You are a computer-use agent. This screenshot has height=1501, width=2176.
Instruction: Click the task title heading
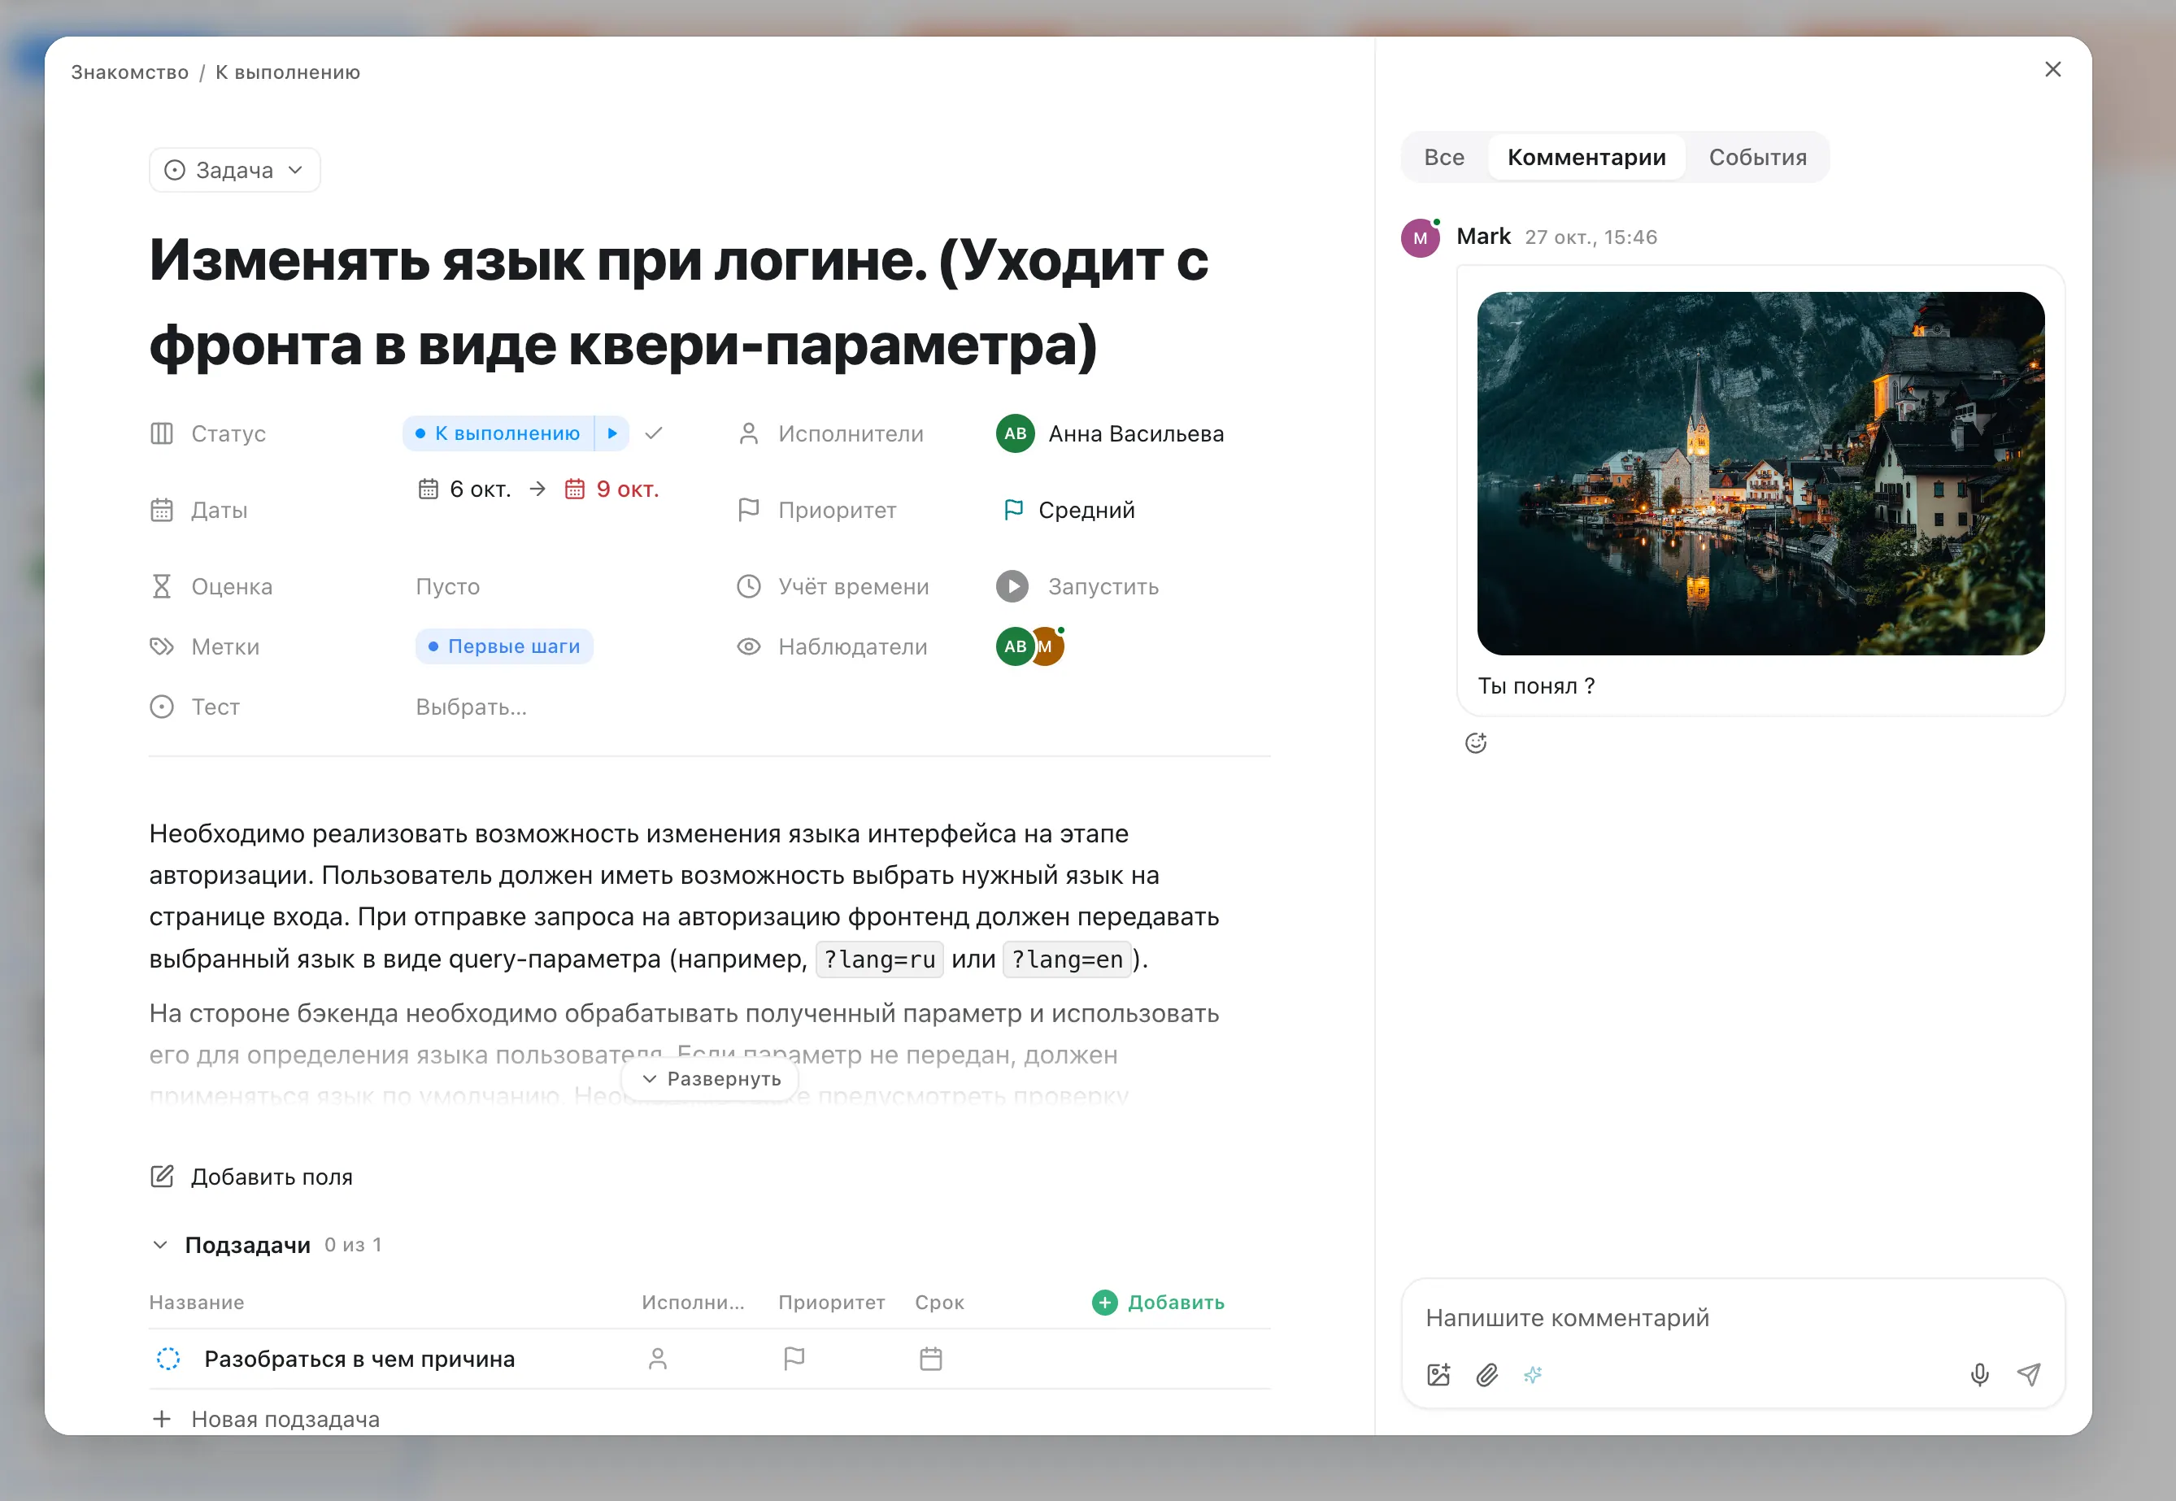[x=679, y=302]
